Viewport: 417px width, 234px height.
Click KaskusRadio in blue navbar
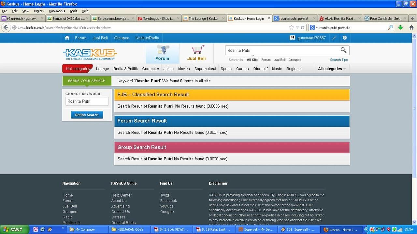click(147, 38)
